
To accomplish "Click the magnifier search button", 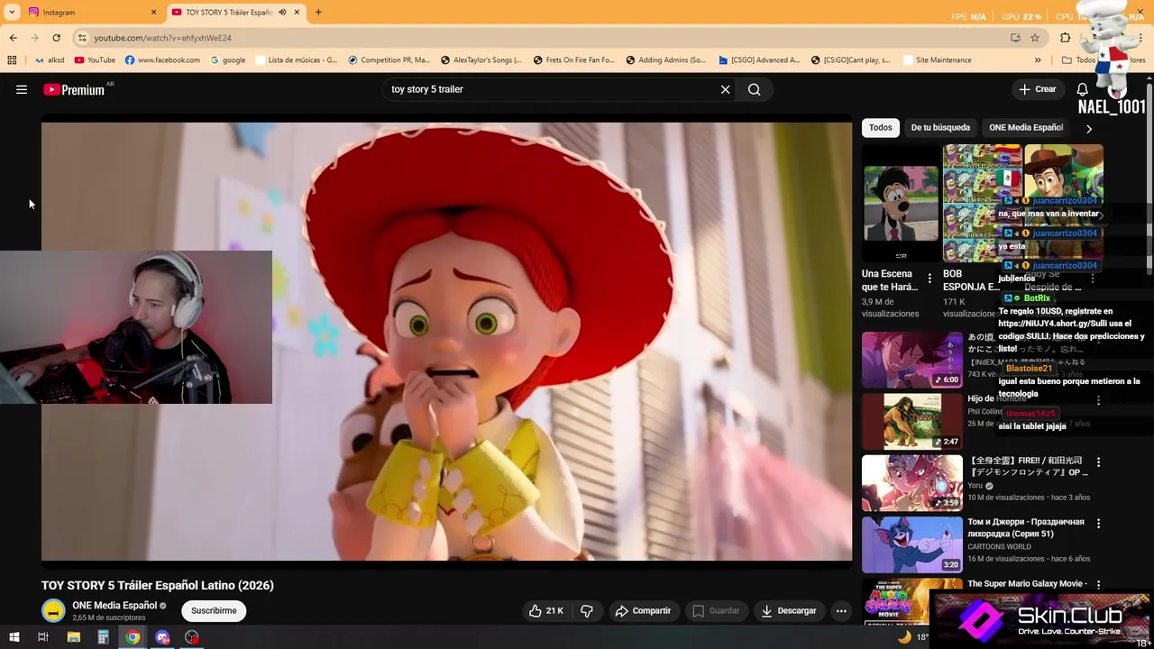I will (755, 89).
